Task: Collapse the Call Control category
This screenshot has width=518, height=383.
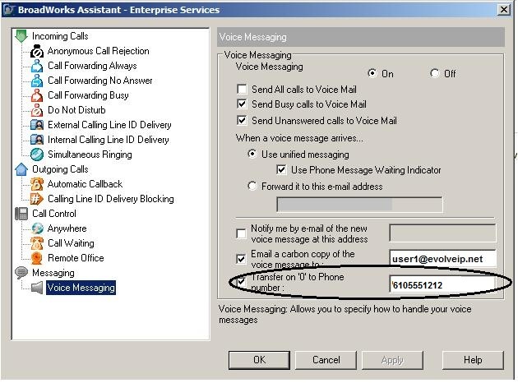Action: (21, 214)
